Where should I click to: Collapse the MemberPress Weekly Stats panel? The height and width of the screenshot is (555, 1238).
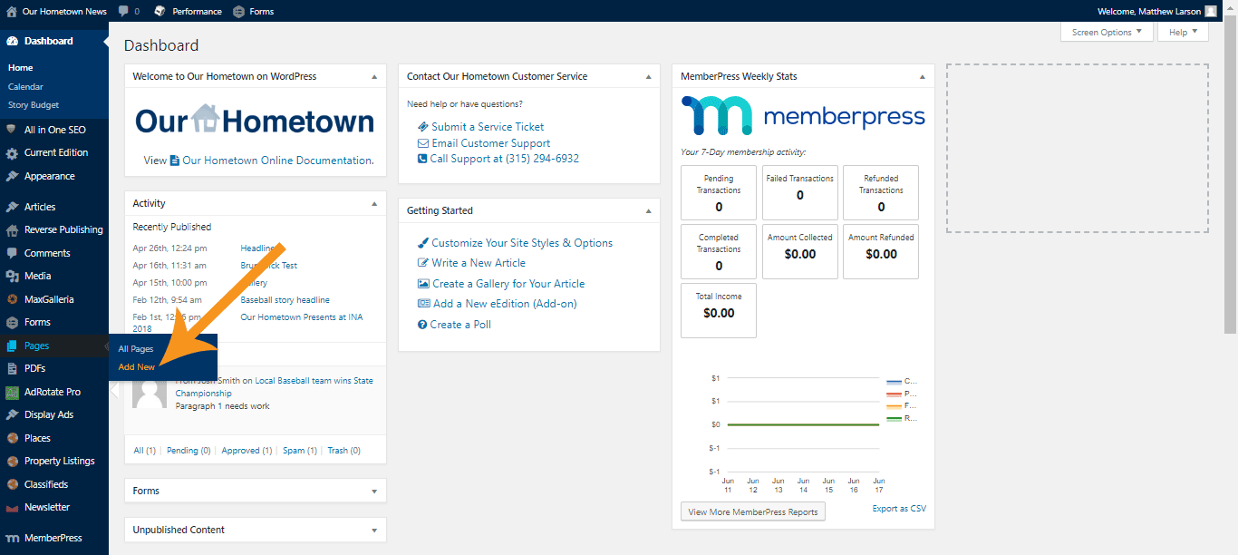(x=922, y=77)
